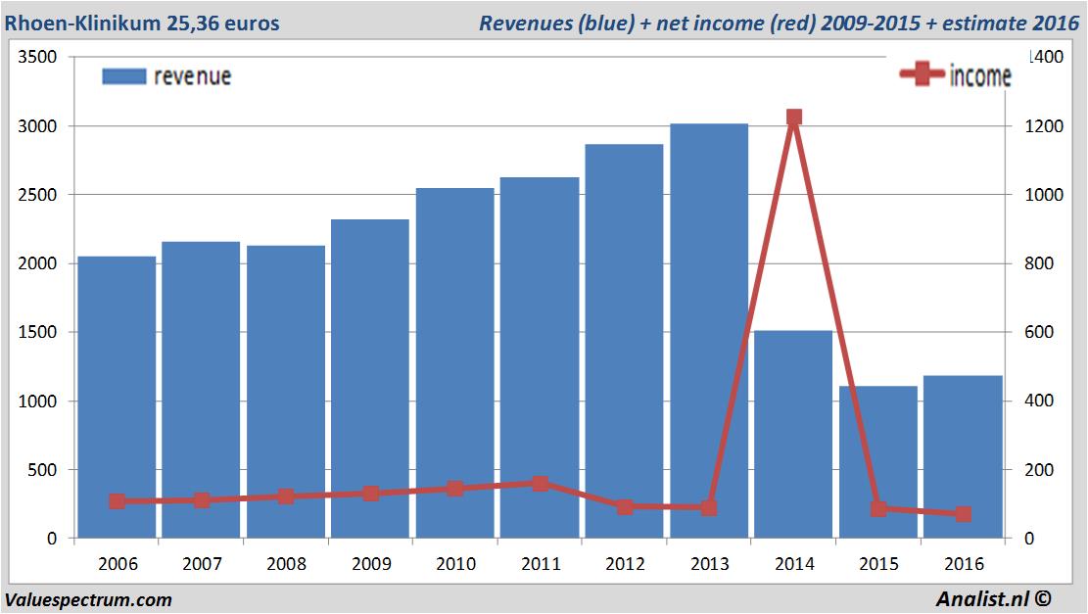Click the 1200 right axis label

[x=1044, y=126]
